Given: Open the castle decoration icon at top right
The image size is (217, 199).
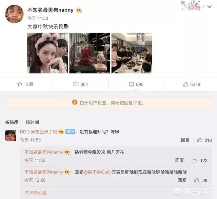Looking at the screenshot, I should [x=193, y=5].
